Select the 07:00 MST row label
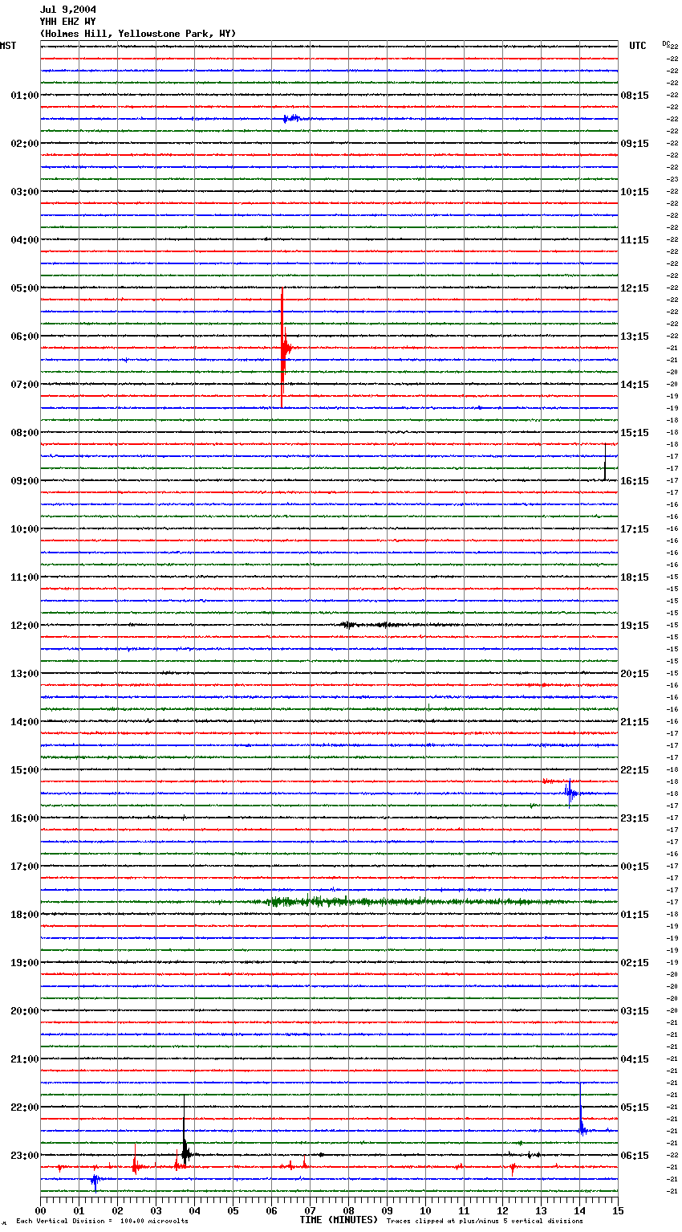Image resolution: width=682 pixels, height=1232 pixels. [x=24, y=385]
